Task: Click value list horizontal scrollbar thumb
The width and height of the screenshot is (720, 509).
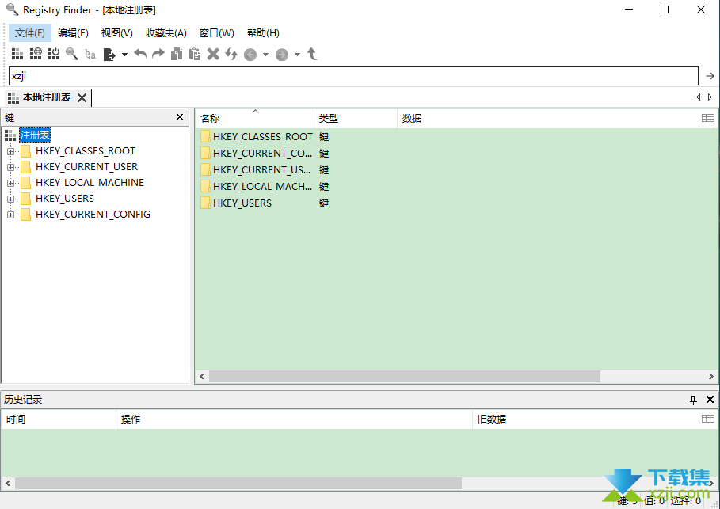Action: click(405, 376)
